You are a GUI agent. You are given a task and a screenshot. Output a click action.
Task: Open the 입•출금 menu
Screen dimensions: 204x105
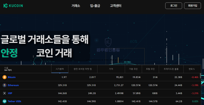click(x=95, y=6)
